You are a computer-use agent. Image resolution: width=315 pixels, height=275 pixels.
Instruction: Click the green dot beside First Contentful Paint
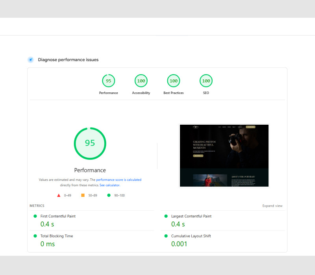tap(35, 216)
